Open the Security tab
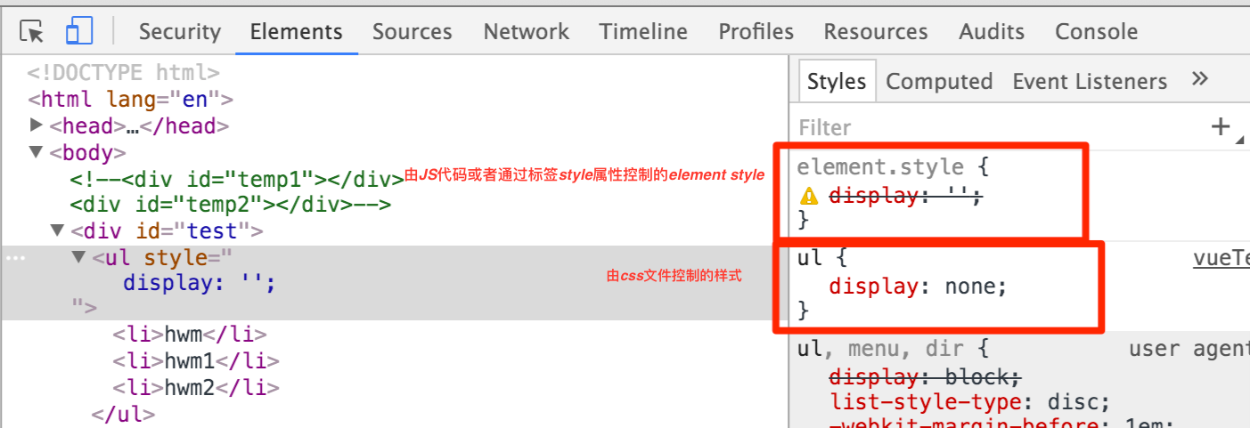Viewport: 1250px width, 428px height. pyautogui.click(x=180, y=32)
